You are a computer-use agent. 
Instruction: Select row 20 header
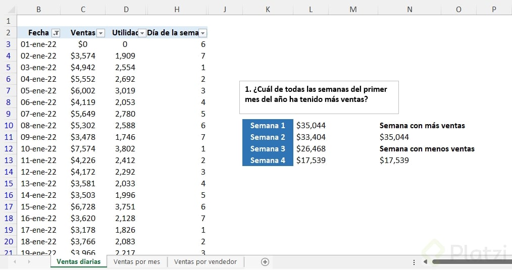pyautogui.click(x=9, y=242)
